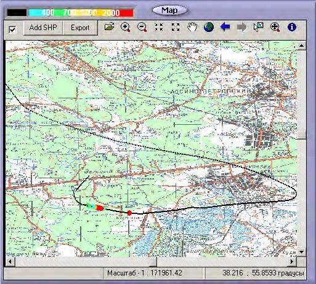
Task: Click the crosshair magnifier zoom tool
Action: pyautogui.click(x=275, y=27)
